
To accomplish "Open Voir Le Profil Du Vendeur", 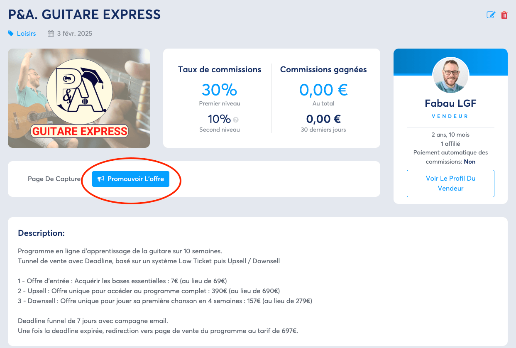I will pyautogui.click(x=450, y=183).
